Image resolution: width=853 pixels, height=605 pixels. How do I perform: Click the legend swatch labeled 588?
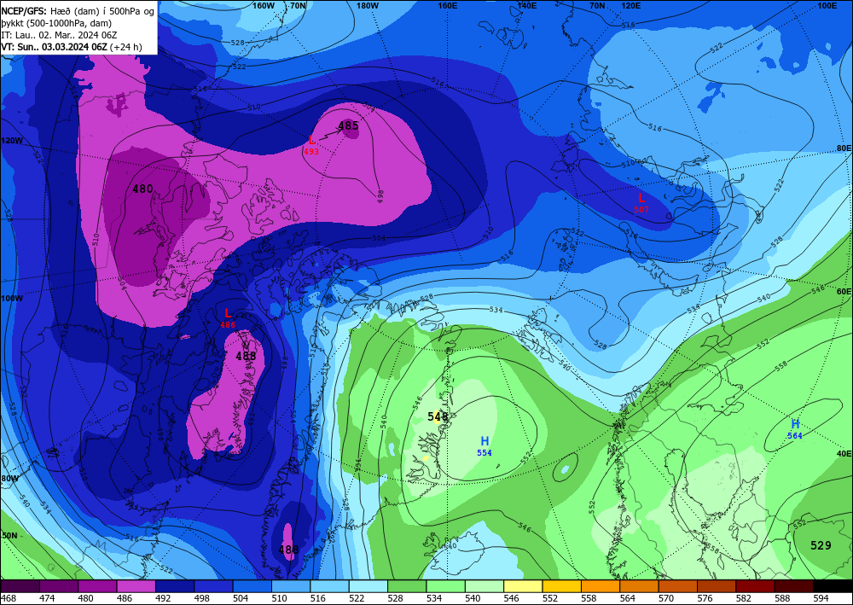pyautogui.click(x=794, y=586)
